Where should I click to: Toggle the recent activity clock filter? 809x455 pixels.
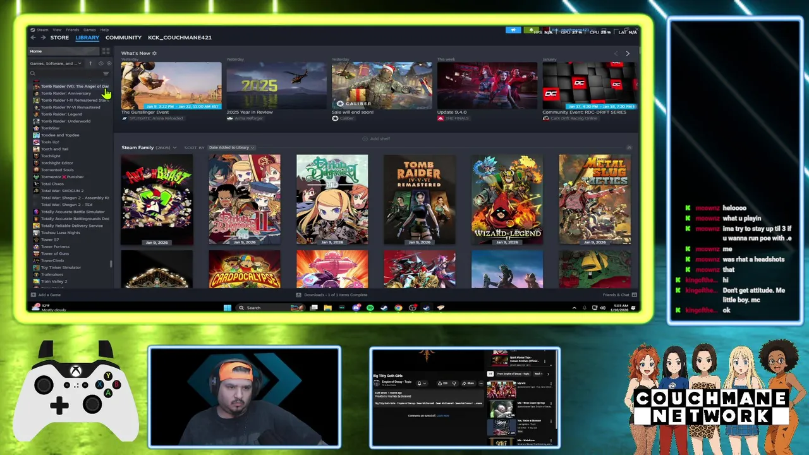(x=100, y=63)
